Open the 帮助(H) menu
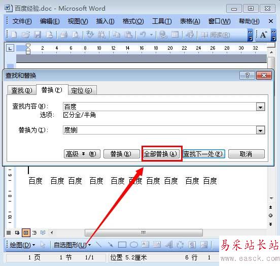The width and height of the screenshot is (280, 266). pos(249,21)
